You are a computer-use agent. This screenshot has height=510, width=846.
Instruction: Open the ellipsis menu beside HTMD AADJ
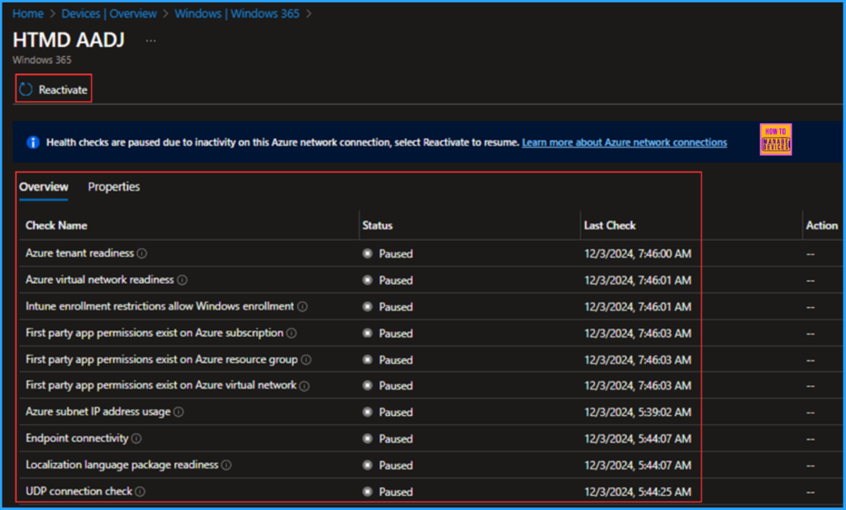[x=150, y=41]
